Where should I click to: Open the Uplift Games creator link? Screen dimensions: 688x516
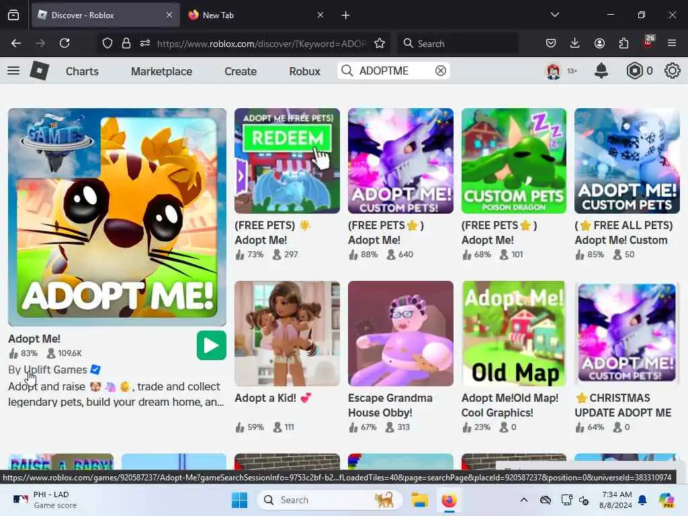pyautogui.click(x=55, y=370)
